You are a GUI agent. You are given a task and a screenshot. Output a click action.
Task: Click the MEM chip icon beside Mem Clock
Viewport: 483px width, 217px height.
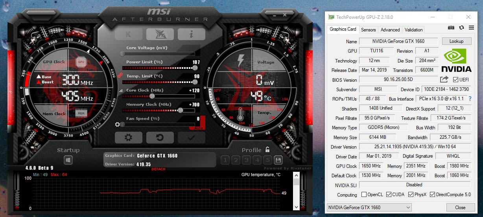click(81, 114)
